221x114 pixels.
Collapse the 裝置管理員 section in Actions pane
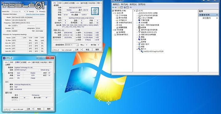pyautogui.click(x=217, y=15)
